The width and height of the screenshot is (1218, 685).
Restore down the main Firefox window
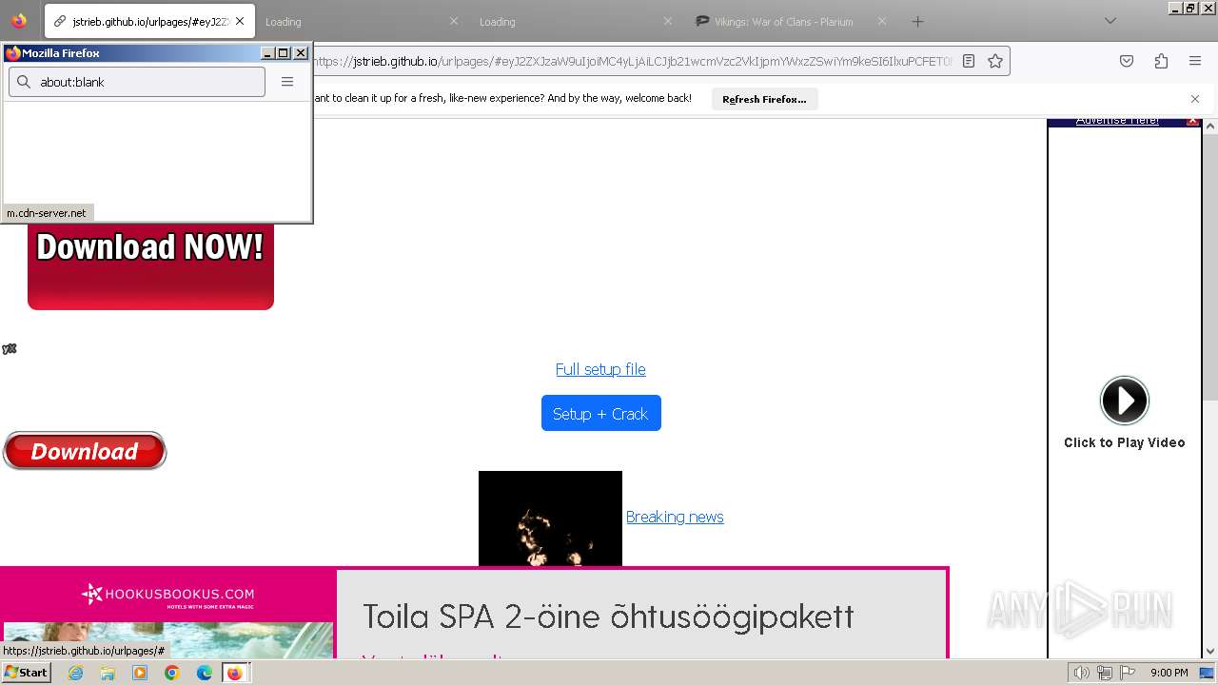point(1190,8)
